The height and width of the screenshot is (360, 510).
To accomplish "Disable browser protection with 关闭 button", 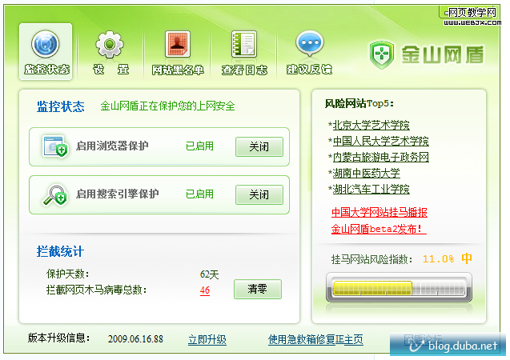I will [259, 147].
